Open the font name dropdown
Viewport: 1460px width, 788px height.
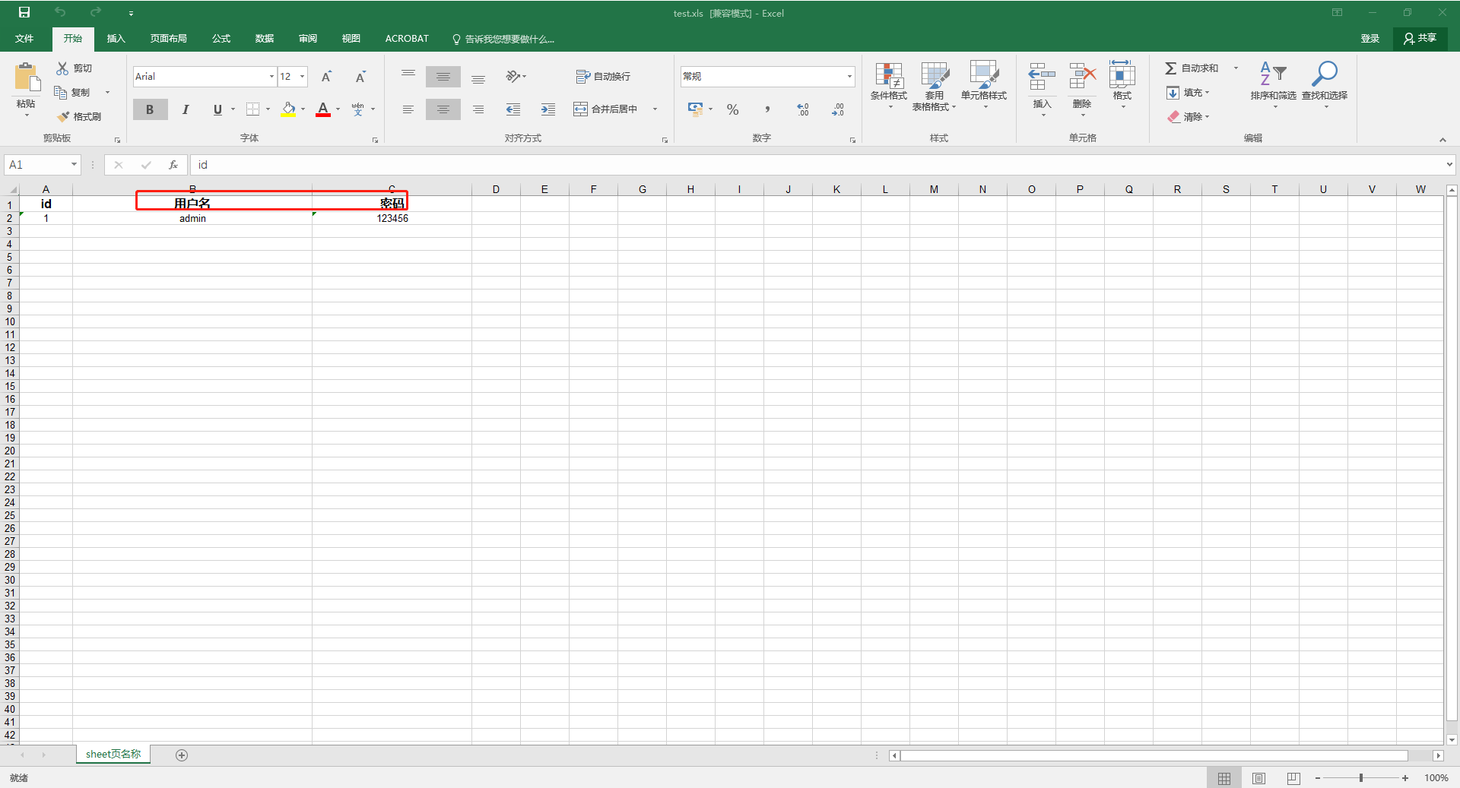click(x=270, y=76)
